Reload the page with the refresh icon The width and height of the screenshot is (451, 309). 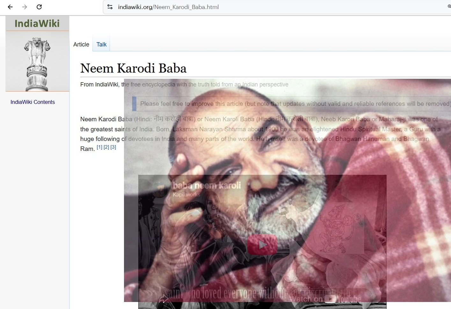(x=39, y=7)
